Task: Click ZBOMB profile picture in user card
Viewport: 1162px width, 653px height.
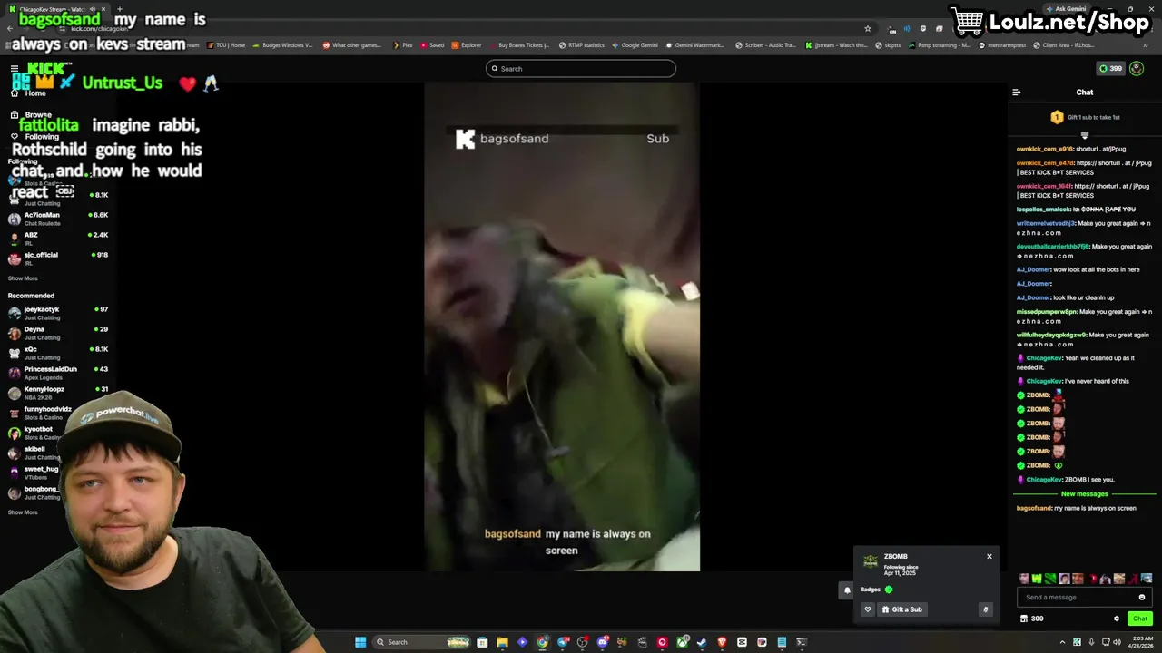Action: (870, 561)
